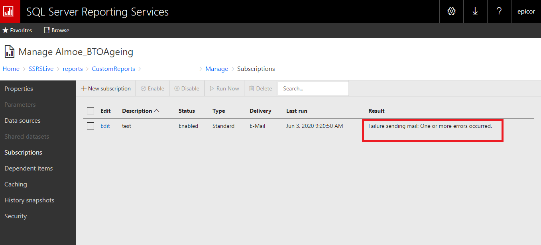Click the Manage breadcrumb link
This screenshot has height=245, width=541.
(x=217, y=69)
